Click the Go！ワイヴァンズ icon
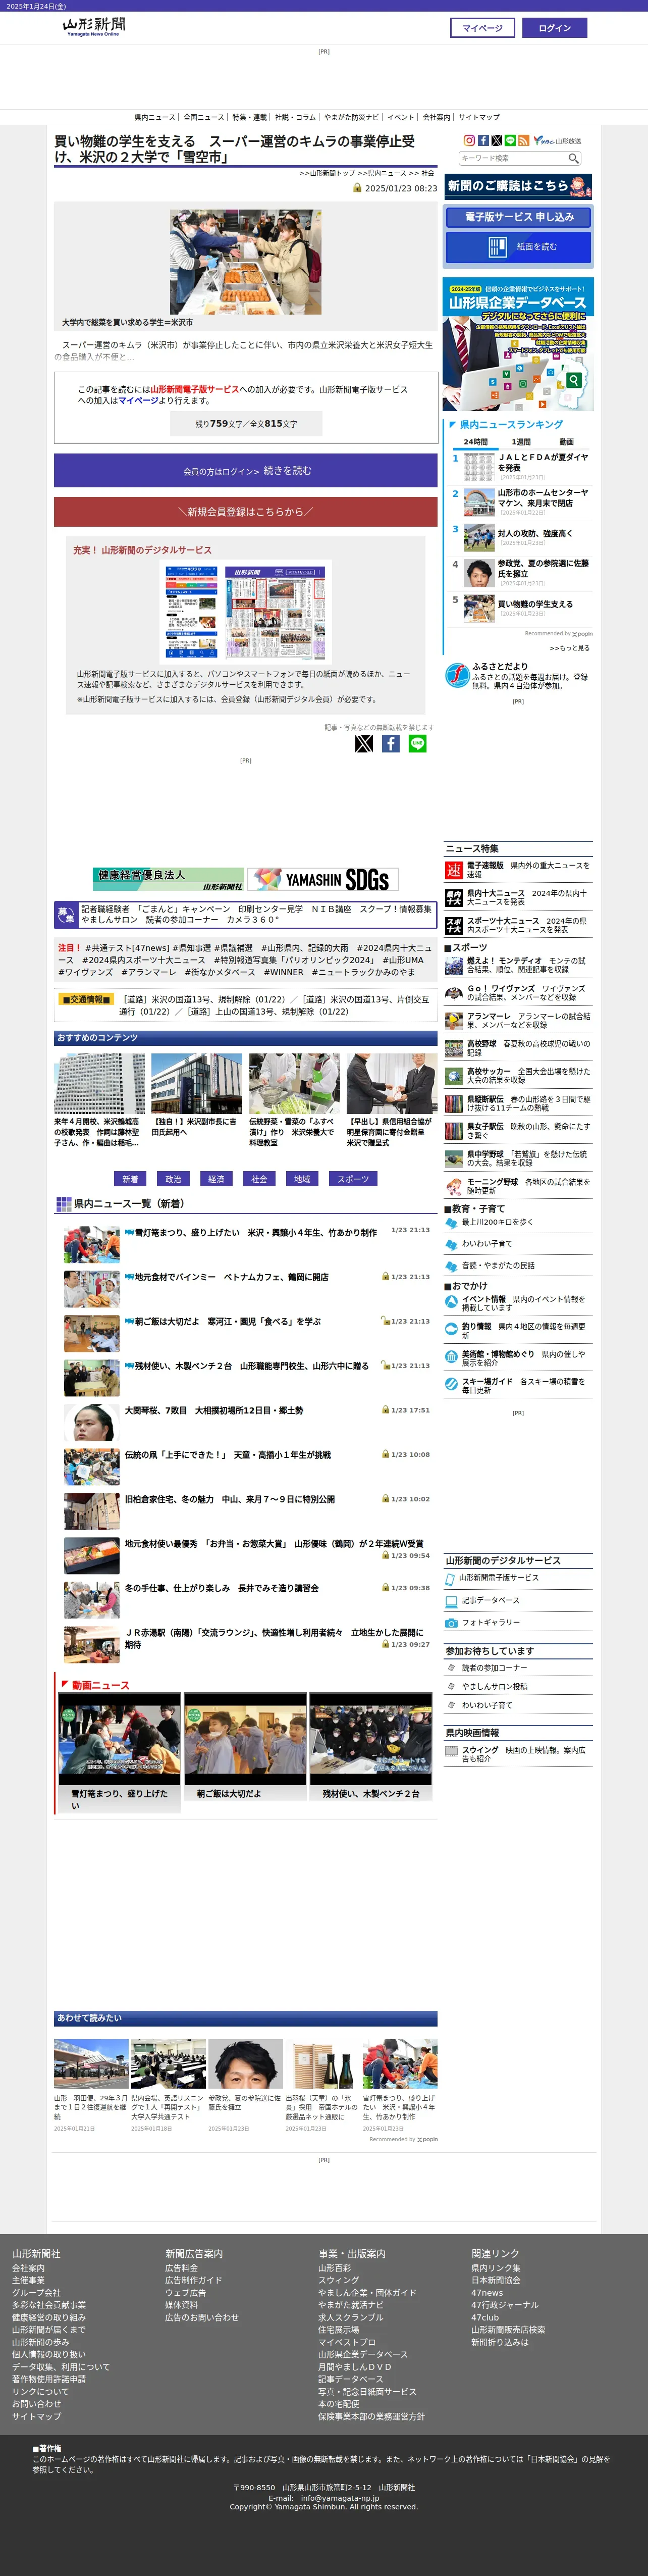Image resolution: width=648 pixels, height=2576 pixels. (453, 993)
